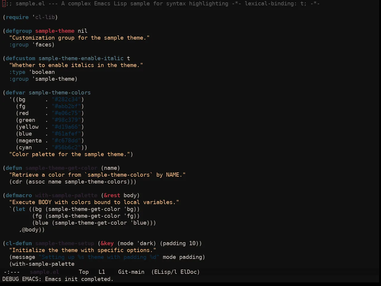The height and width of the screenshot is (286, 381).
Task: Click the "Setting up %s theme with padding %d" string
Action: pyautogui.click(x=99, y=257)
